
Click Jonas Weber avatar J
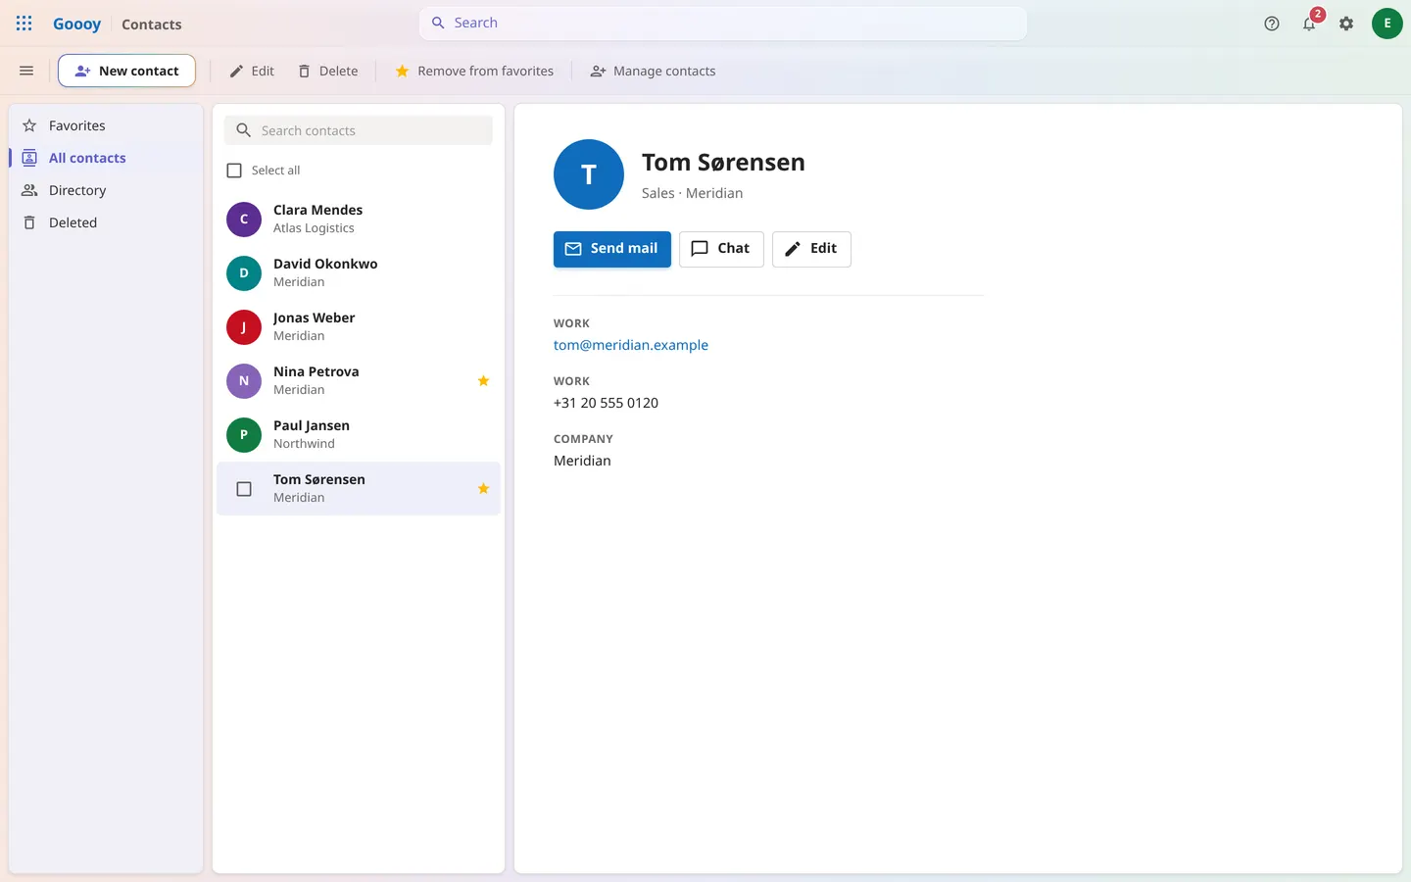(x=244, y=327)
